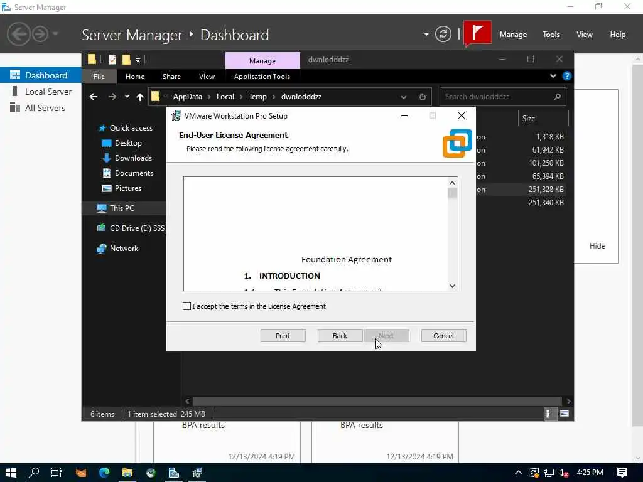This screenshot has width=643, height=482.
Task: Open the Customize Quick Access Toolbar dropdown
Action: tap(138, 60)
